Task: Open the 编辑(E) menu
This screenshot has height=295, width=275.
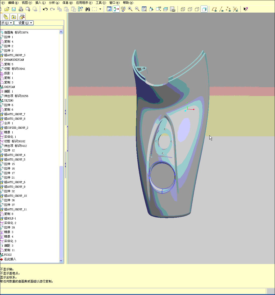Action: 13,3
